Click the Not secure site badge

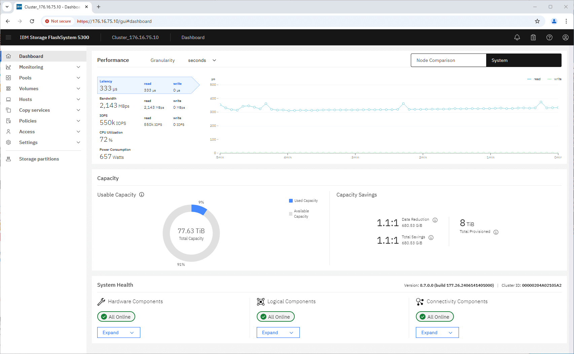pyautogui.click(x=58, y=21)
